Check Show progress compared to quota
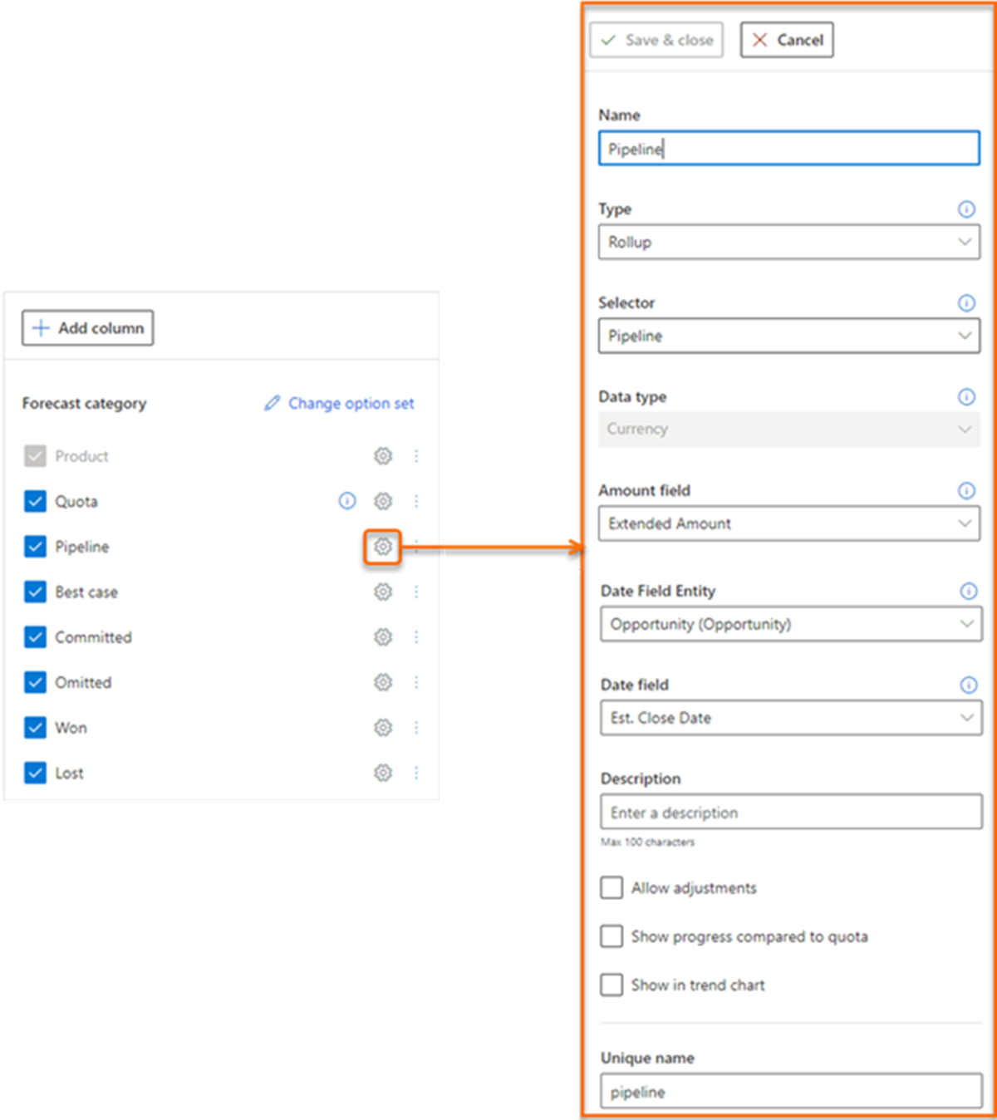This screenshot has height=1120, width=997. pos(611,936)
